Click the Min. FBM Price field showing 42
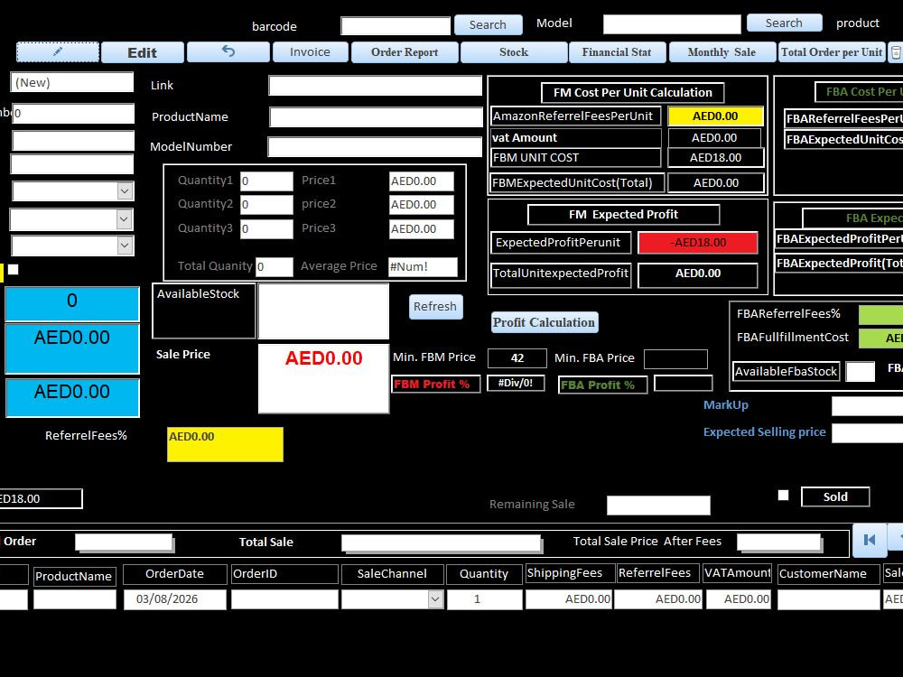This screenshot has height=677, width=903. click(517, 358)
